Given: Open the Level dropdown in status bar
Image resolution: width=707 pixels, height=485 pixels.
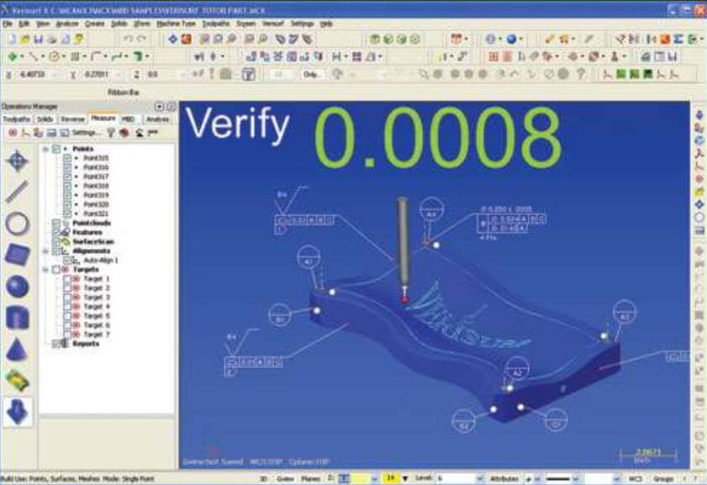Looking at the screenshot, I should [479, 478].
